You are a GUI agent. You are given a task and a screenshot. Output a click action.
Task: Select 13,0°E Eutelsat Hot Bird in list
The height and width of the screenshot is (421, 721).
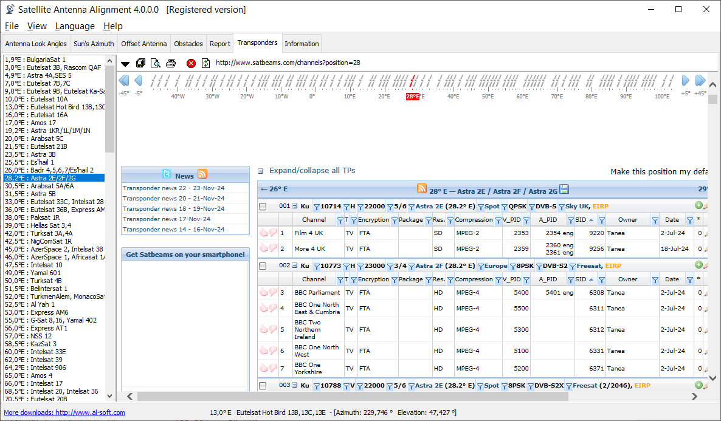point(54,107)
